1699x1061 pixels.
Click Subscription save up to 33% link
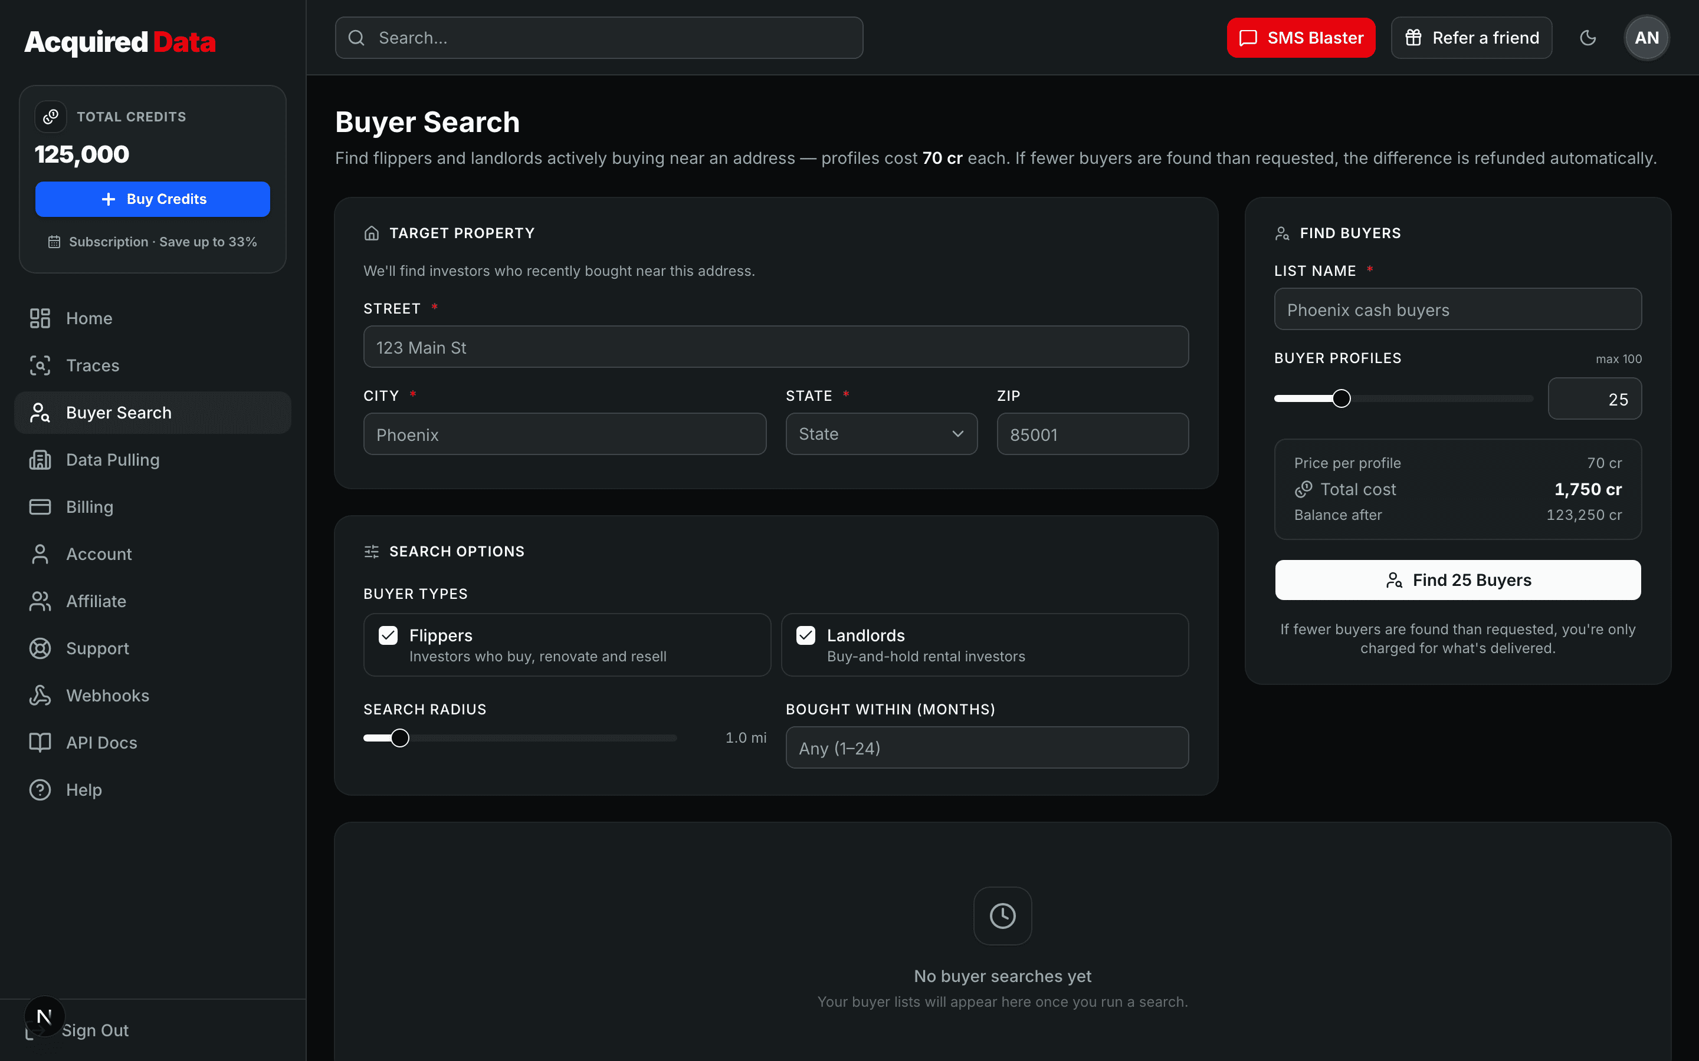click(x=152, y=242)
